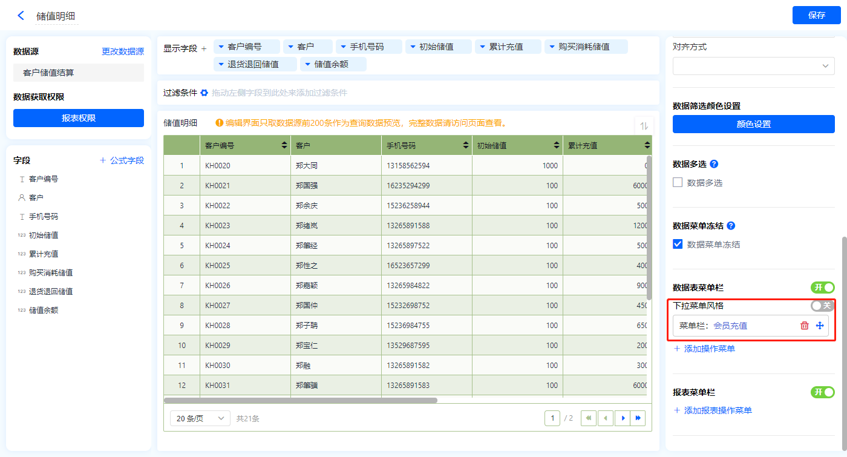Turn off the 数据表菜单栏 switch
This screenshot has height=457, width=847.
[822, 288]
